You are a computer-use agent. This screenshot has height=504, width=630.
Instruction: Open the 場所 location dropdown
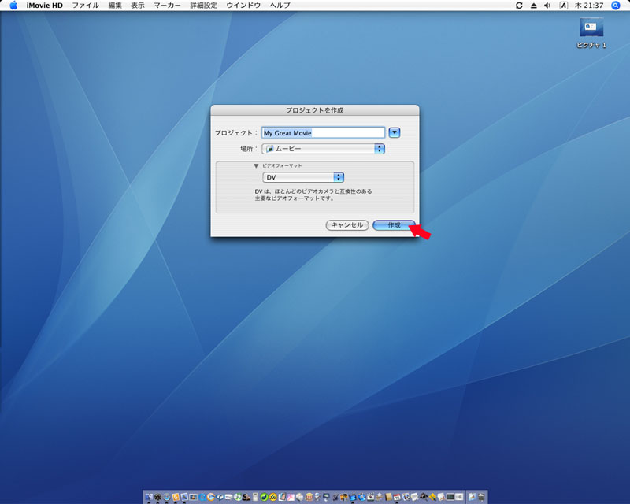coord(323,149)
